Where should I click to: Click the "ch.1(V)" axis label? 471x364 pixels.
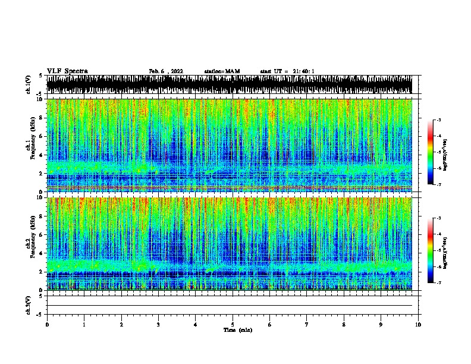29,84
